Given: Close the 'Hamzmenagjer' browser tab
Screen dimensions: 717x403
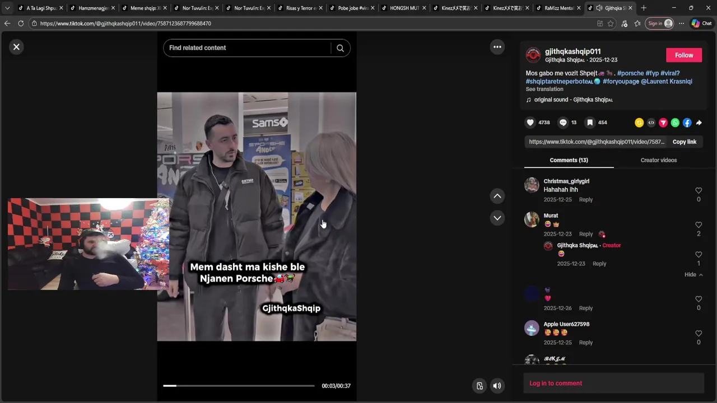Looking at the screenshot, I should point(113,8).
